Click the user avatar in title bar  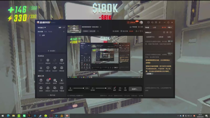click(141, 23)
